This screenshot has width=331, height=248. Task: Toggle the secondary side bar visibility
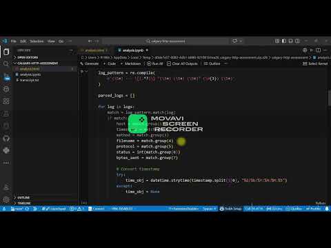(297, 41)
